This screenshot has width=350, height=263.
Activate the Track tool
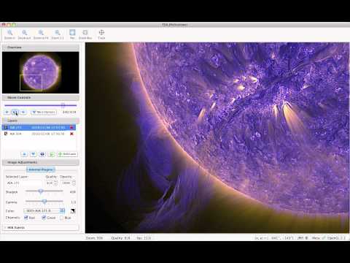pyautogui.click(x=101, y=34)
